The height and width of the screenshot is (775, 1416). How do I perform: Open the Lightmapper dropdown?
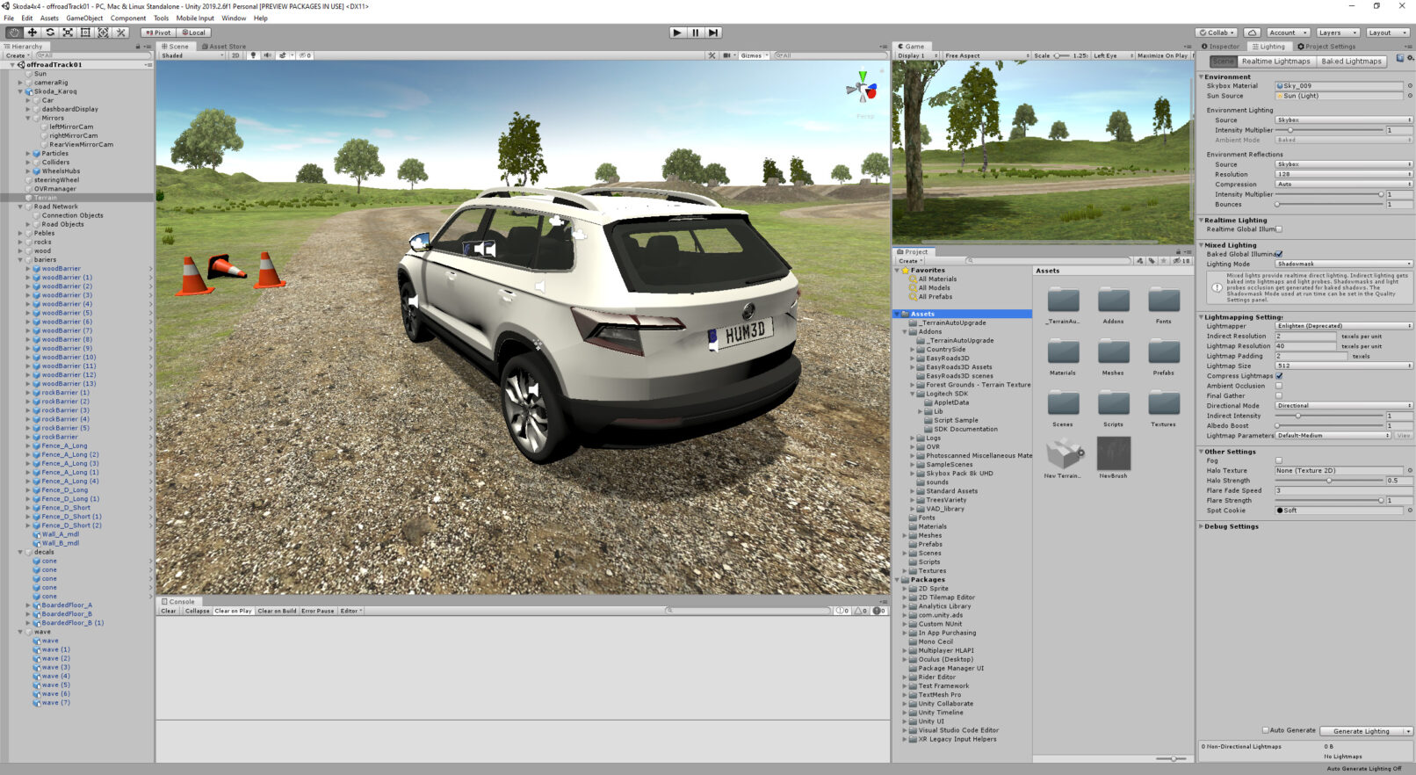pos(1343,326)
